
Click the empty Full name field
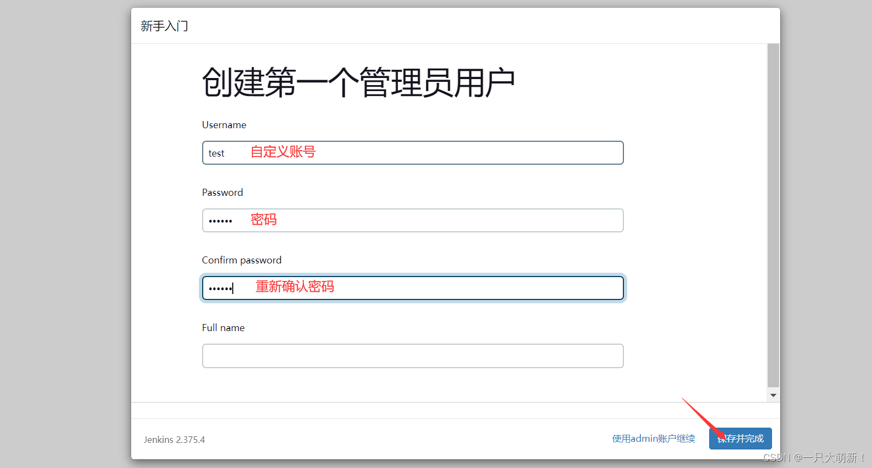pos(413,356)
